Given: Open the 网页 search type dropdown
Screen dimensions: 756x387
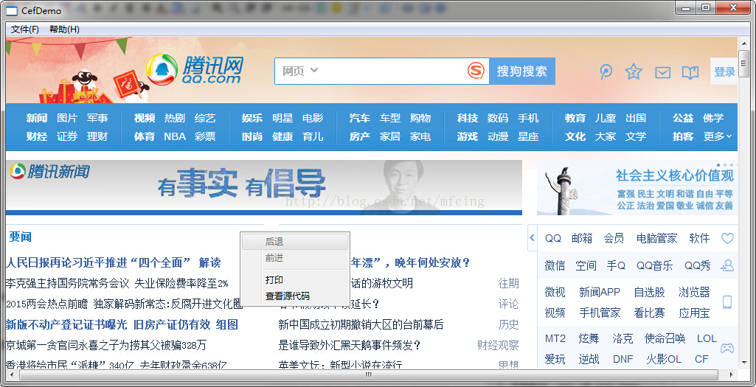Looking at the screenshot, I should [300, 71].
